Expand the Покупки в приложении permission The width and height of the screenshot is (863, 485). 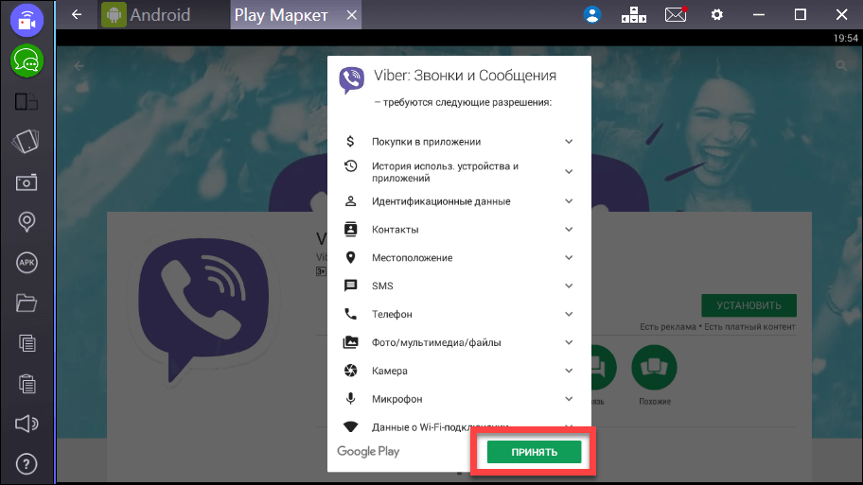click(569, 142)
